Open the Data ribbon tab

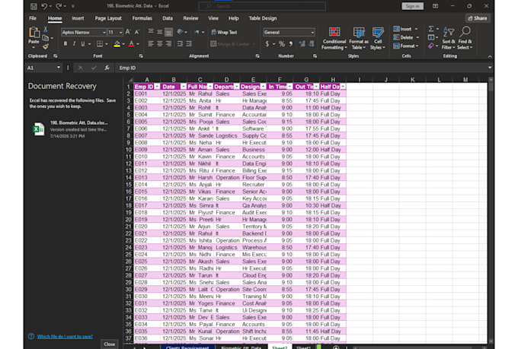click(x=168, y=18)
